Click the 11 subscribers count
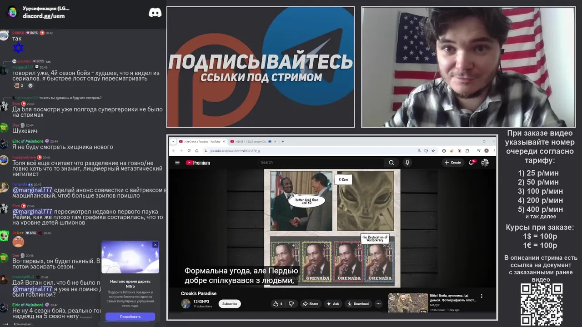 (x=203, y=307)
